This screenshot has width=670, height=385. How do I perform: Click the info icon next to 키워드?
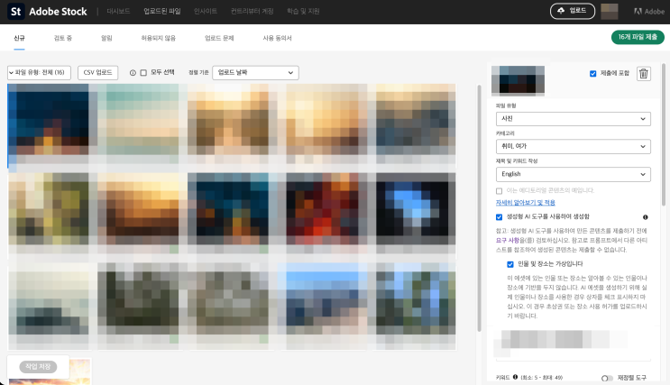click(x=515, y=377)
